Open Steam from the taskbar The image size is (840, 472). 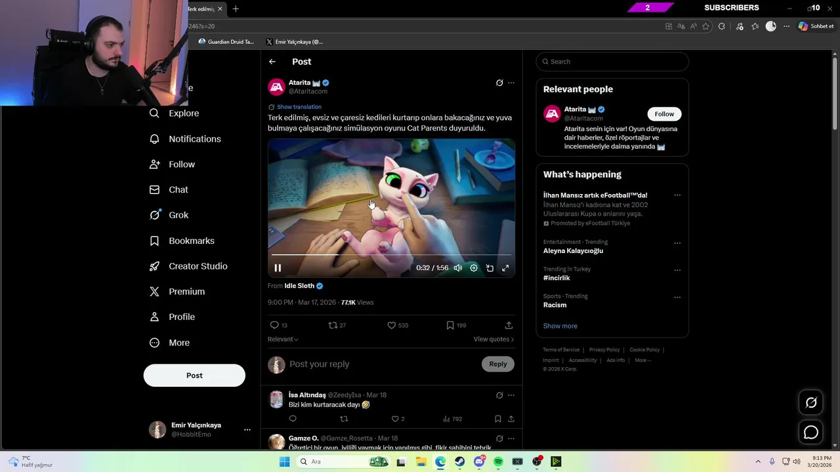(459, 462)
